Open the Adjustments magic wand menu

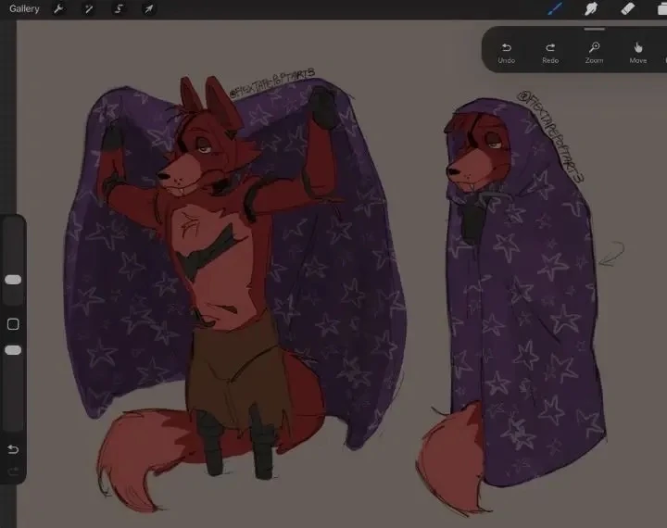[x=89, y=9]
